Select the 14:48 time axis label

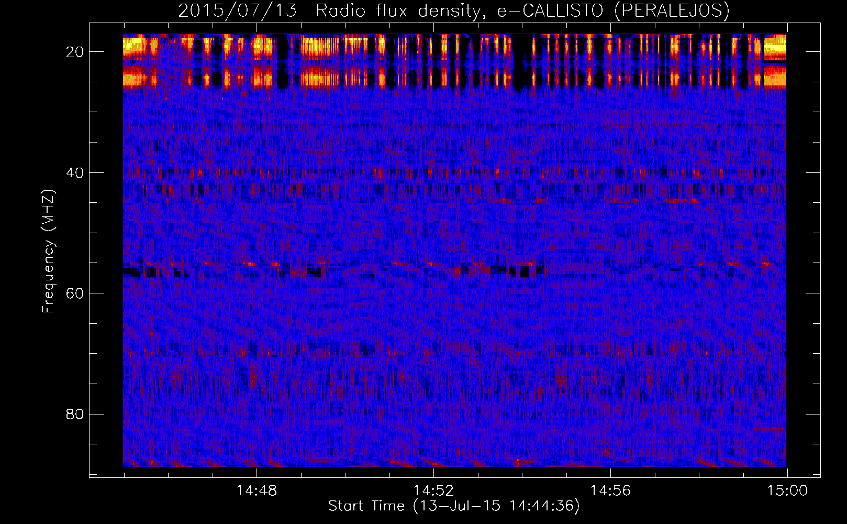(257, 491)
